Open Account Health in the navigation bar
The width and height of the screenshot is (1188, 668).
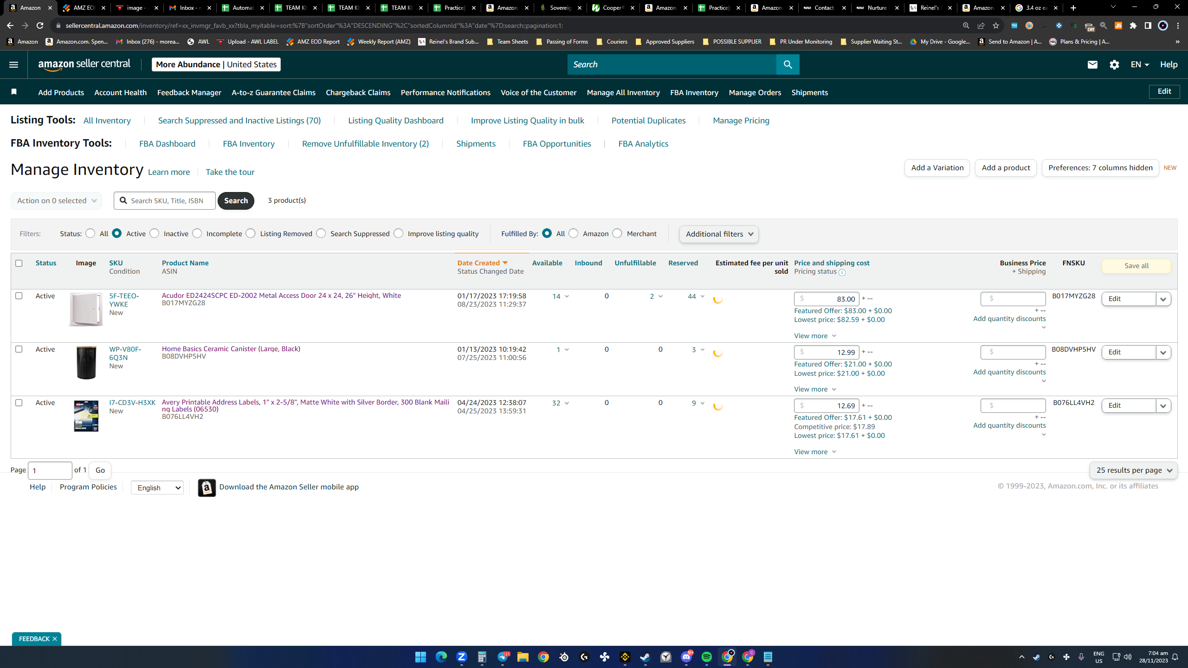pyautogui.click(x=120, y=92)
